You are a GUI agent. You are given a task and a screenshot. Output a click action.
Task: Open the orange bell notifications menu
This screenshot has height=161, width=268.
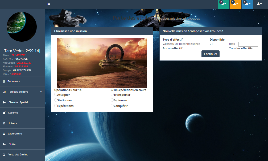(235, 5)
